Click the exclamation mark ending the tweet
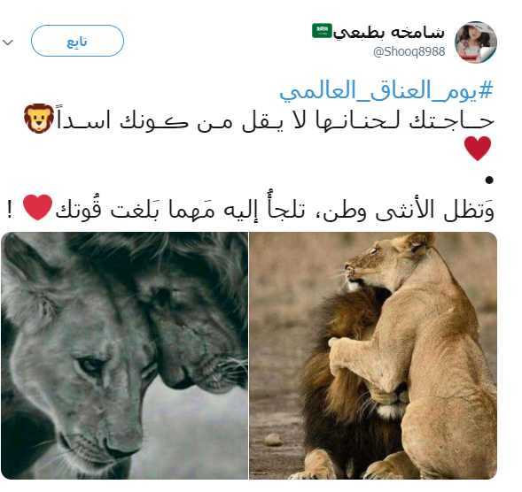This screenshot has width=522, height=492. [x=10, y=210]
